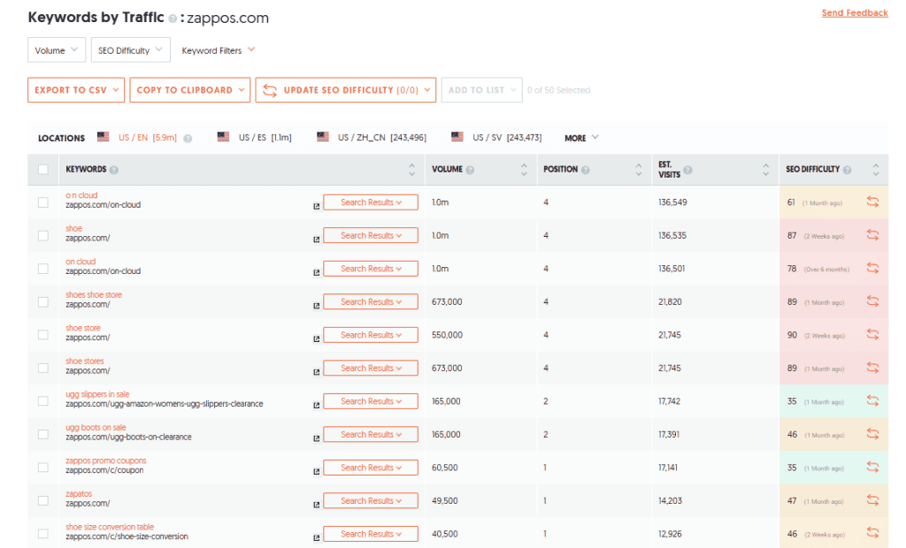Show help icon beside Keywords by Traffic title

tap(173, 19)
